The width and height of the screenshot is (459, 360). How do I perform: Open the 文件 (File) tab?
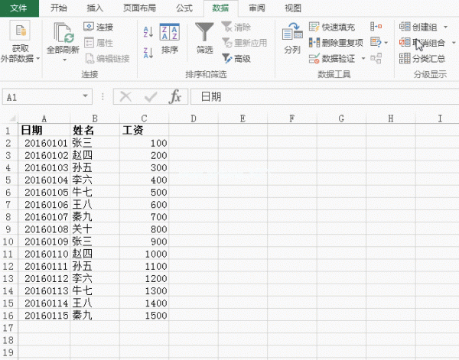point(18,8)
